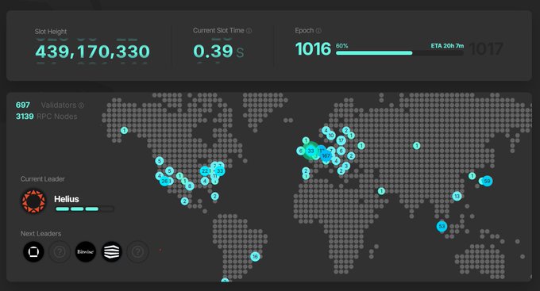Select the 13 cluster marker in Asia
540x291 pixels.
[457, 196]
